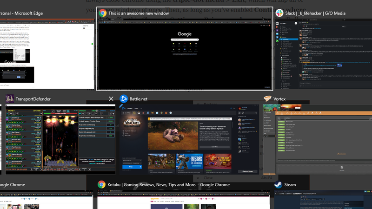This screenshot has height=209, width=372.
Task: Click the Steam logo icon
Action: [x=278, y=184]
